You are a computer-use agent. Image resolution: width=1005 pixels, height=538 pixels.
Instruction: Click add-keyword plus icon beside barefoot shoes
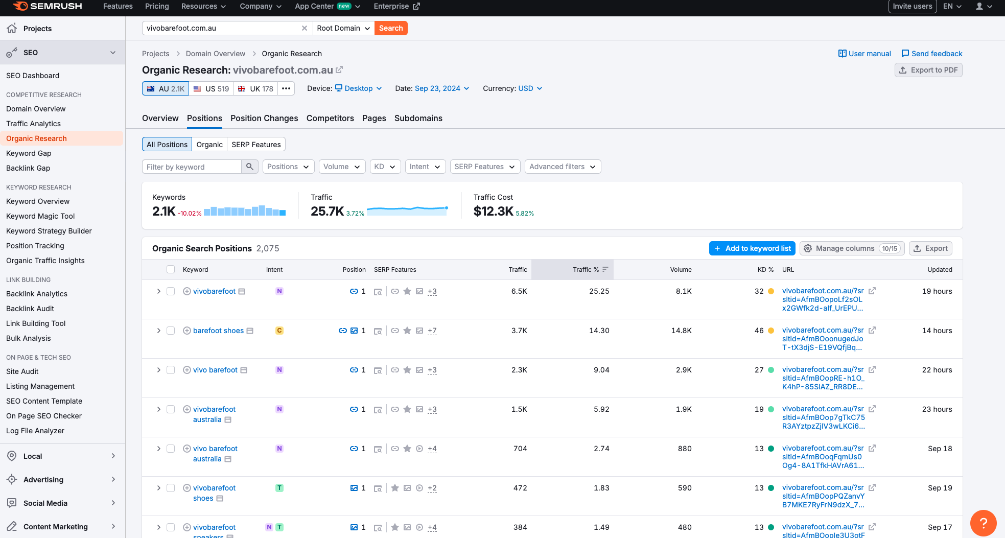tap(187, 331)
